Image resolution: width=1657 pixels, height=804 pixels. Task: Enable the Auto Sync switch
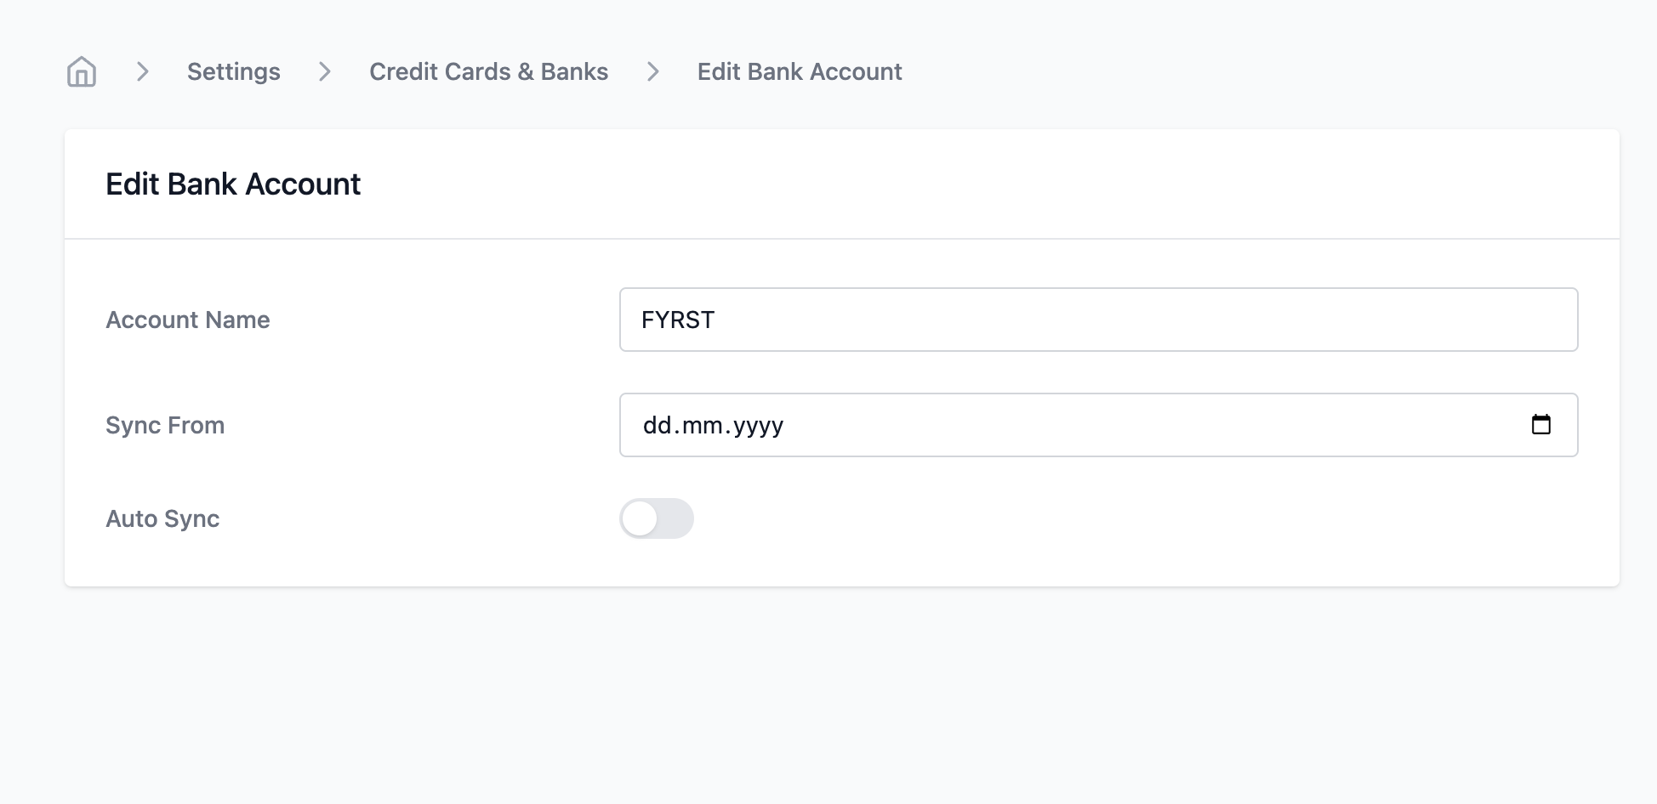(x=657, y=518)
